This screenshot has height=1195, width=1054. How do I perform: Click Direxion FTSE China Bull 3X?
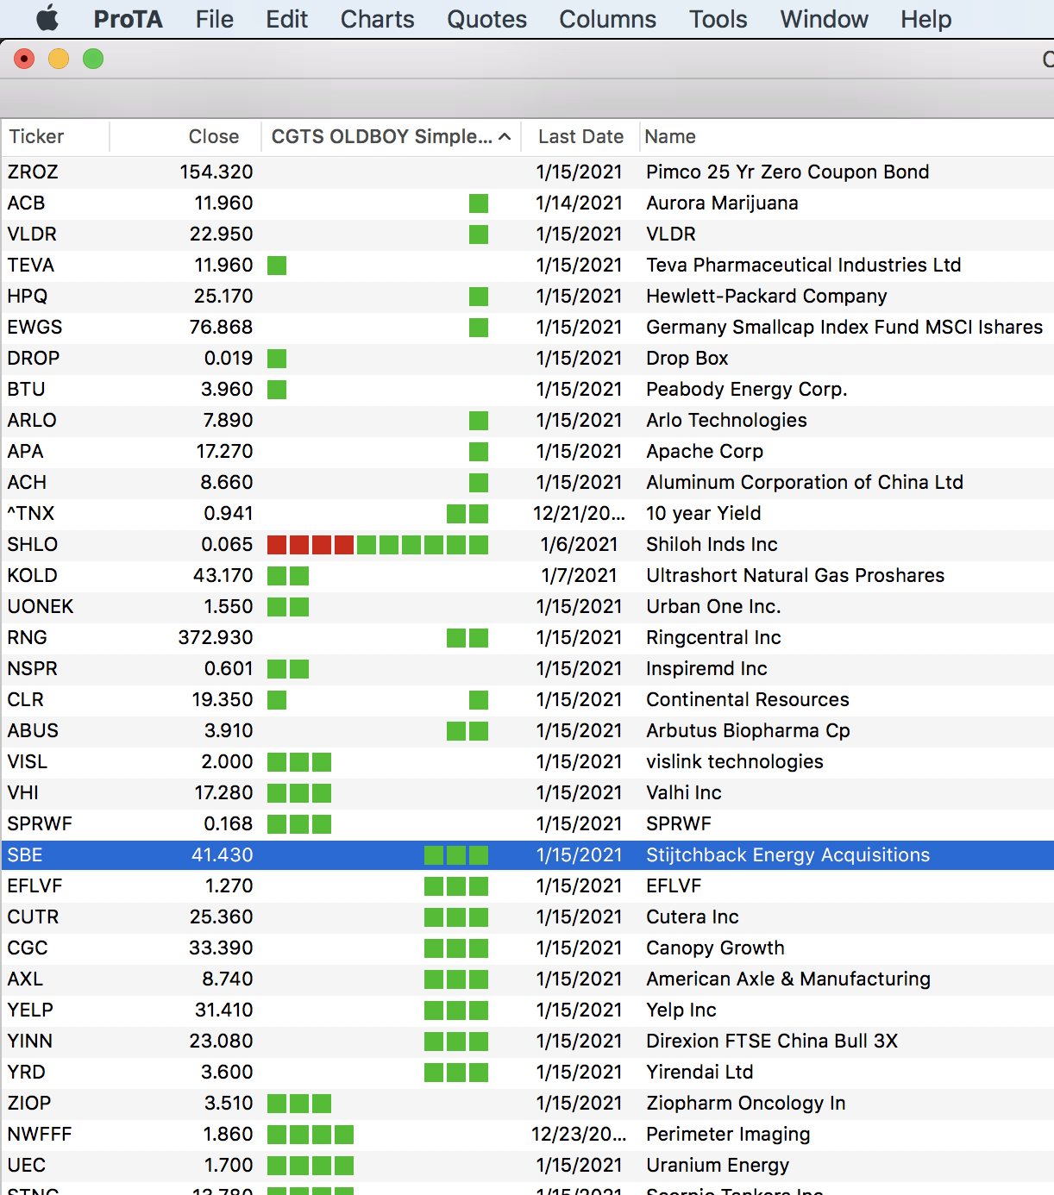772,1041
